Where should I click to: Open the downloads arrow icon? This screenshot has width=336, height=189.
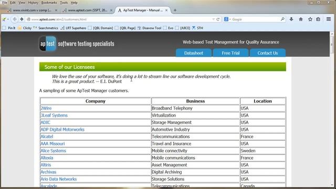291,19
